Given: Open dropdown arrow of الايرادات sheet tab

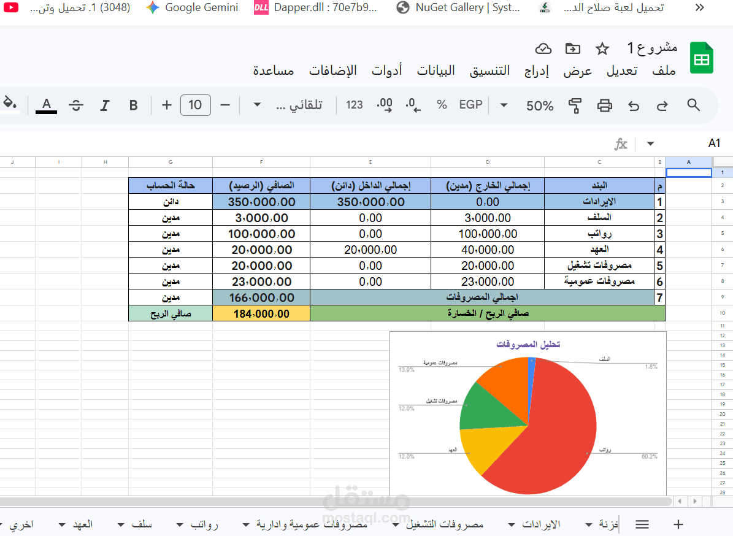Looking at the screenshot, I should 512,525.
